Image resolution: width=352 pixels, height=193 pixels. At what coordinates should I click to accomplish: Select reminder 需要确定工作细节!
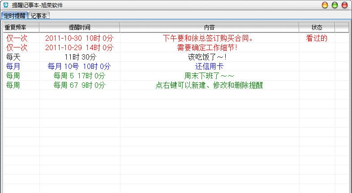click(207, 47)
